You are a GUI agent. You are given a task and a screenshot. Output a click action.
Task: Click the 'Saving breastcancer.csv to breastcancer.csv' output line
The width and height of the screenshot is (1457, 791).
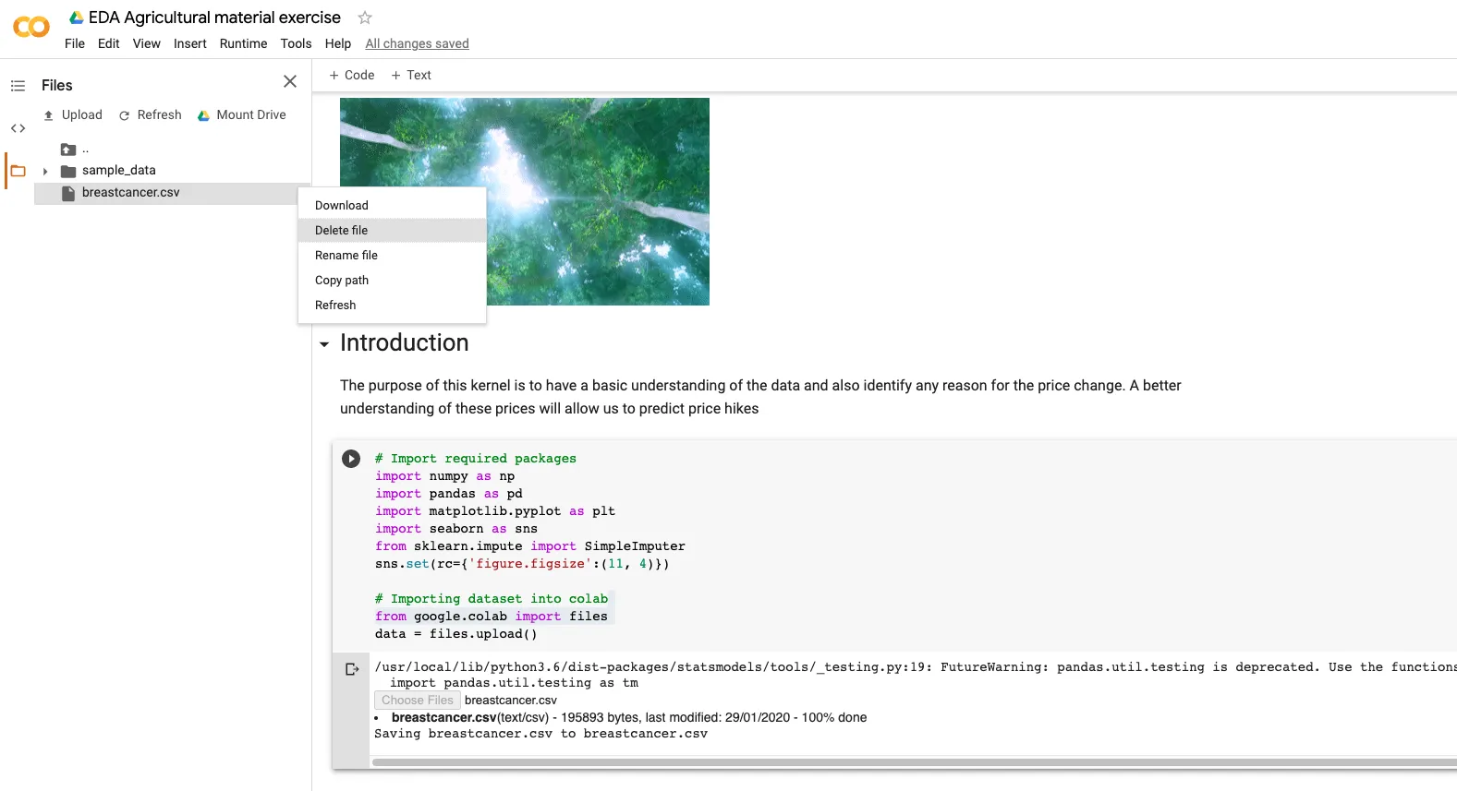coord(541,734)
